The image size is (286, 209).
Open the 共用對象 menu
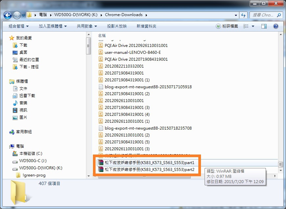87,26
